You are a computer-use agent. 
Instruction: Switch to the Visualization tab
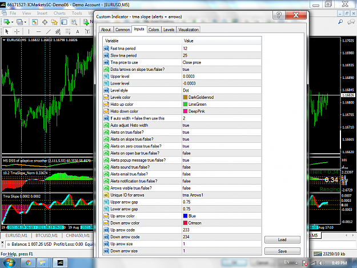tap(188, 30)
